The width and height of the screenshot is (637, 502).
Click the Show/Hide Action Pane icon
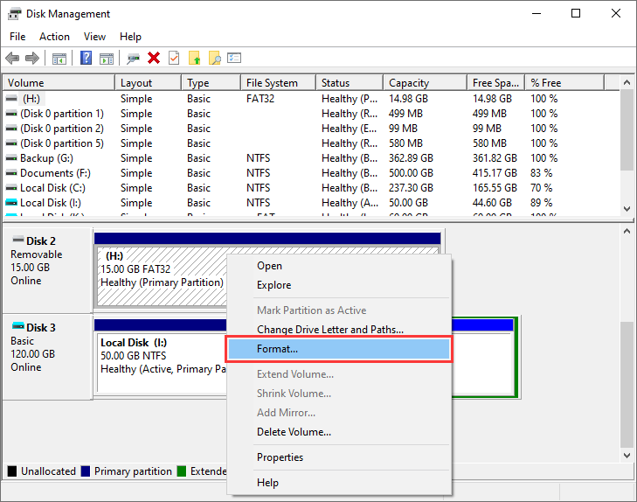tap(106, 59)
